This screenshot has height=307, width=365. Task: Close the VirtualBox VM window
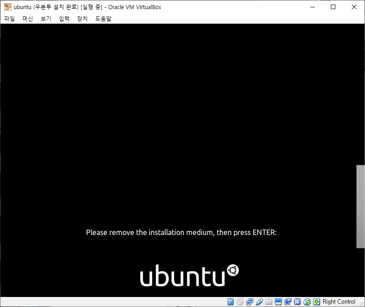pos(354,7)
